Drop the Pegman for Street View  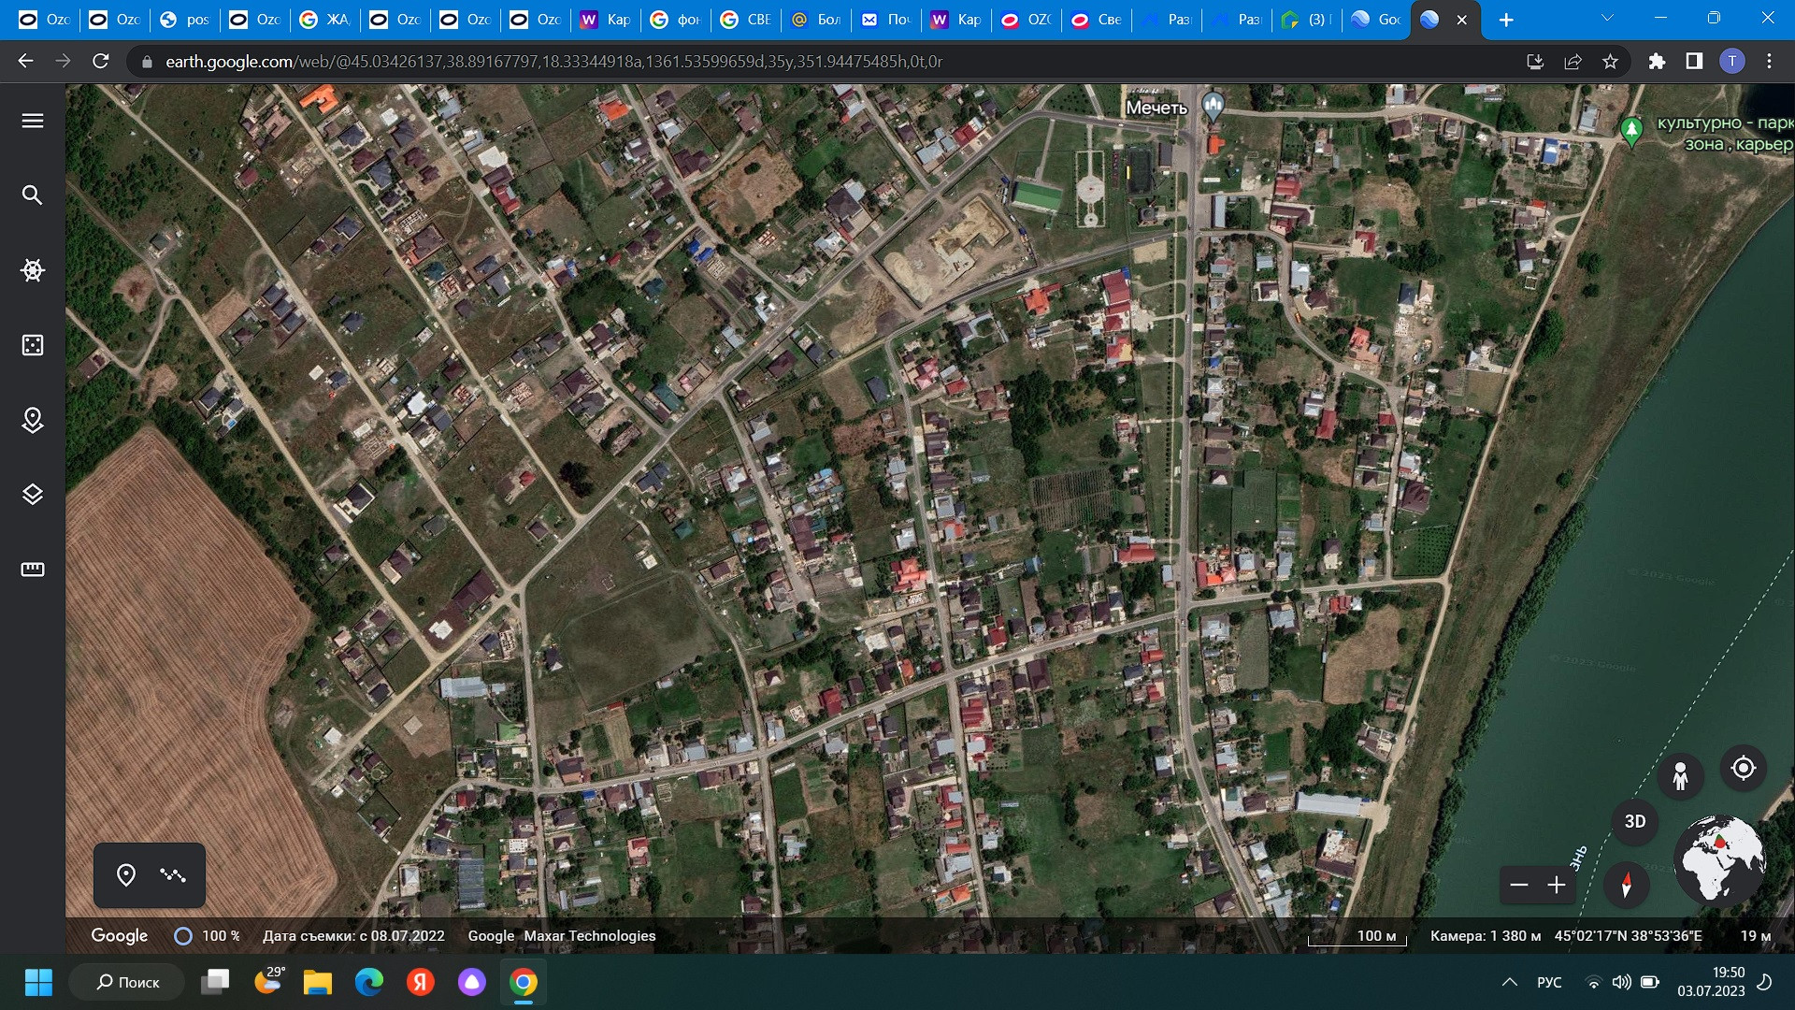point(1680,775)
